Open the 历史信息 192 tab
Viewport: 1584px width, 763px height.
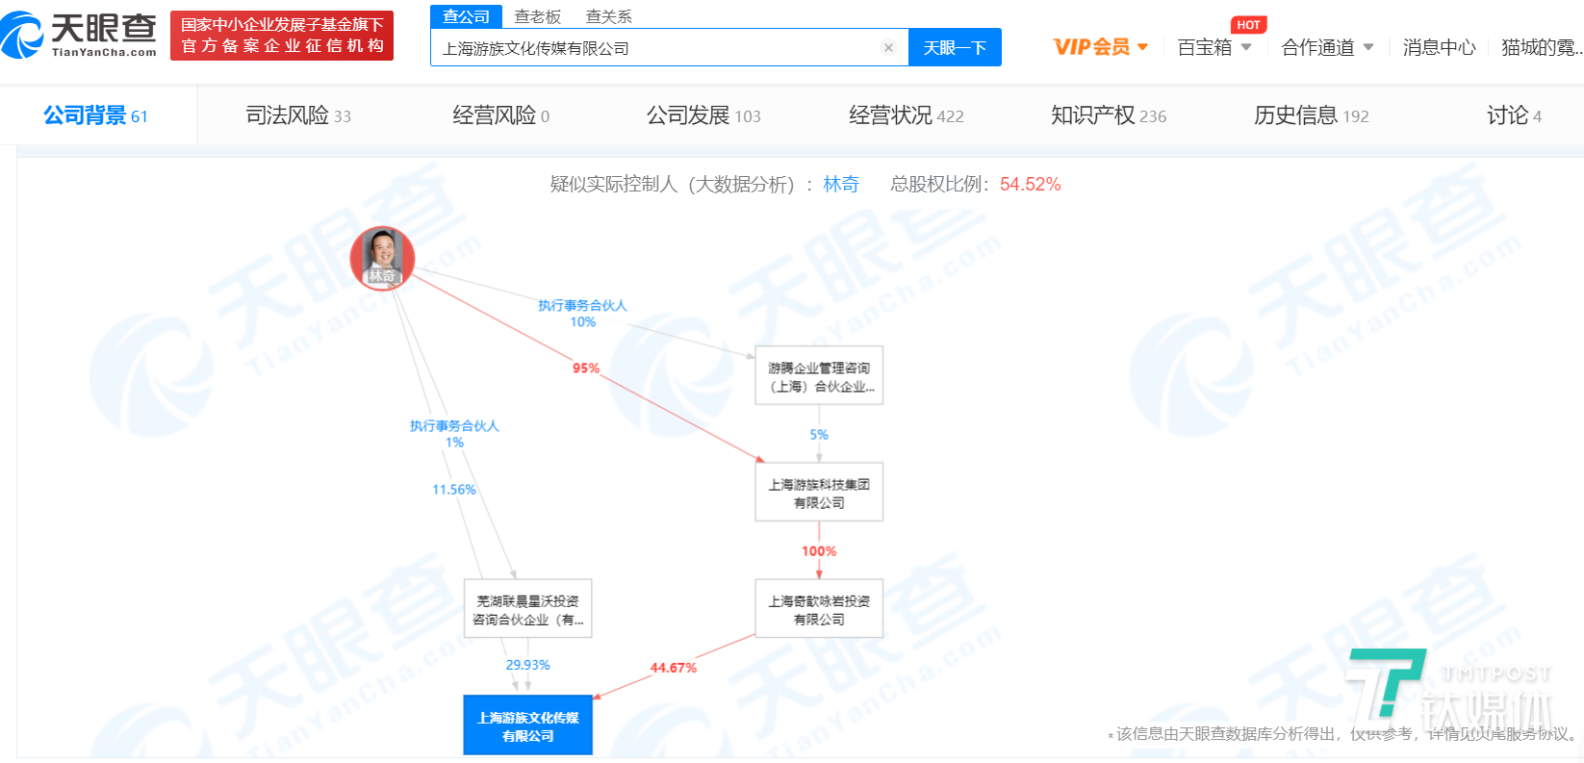[1311, 115]
